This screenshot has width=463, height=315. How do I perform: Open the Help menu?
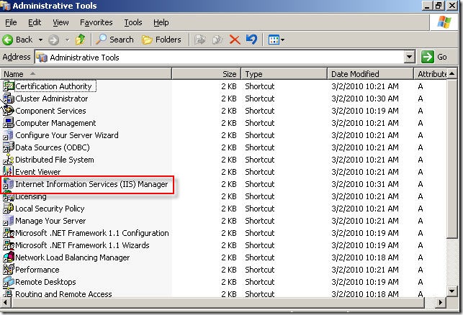coord(161,22)
